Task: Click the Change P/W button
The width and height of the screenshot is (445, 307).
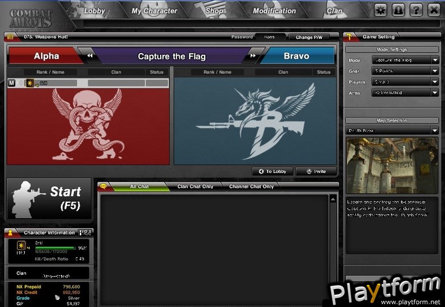Action: click(x=309, y=37)
